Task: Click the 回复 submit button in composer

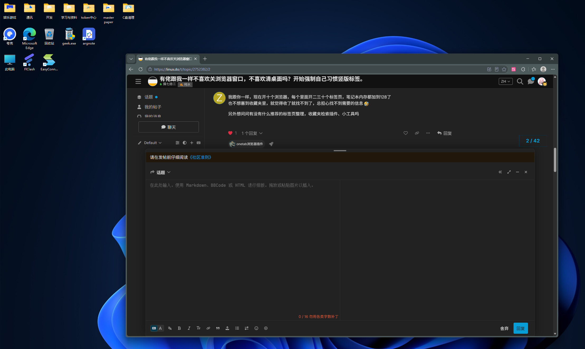Action: click(521, 328)
